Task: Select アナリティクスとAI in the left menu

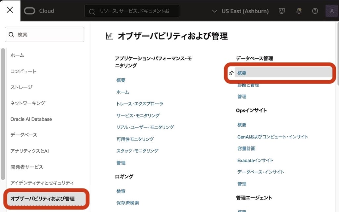Action: [29, 151]
